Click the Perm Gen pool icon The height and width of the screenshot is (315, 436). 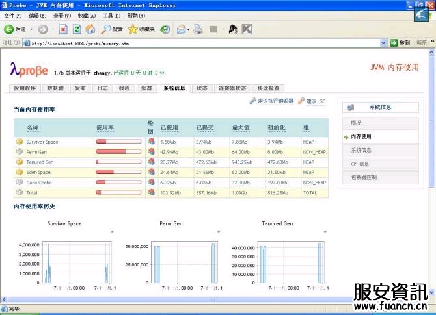click(x=20, y=151)
